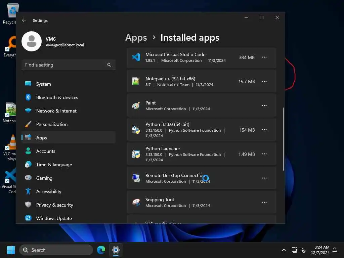Click the Windows Update refresh icon

(28, 218)
